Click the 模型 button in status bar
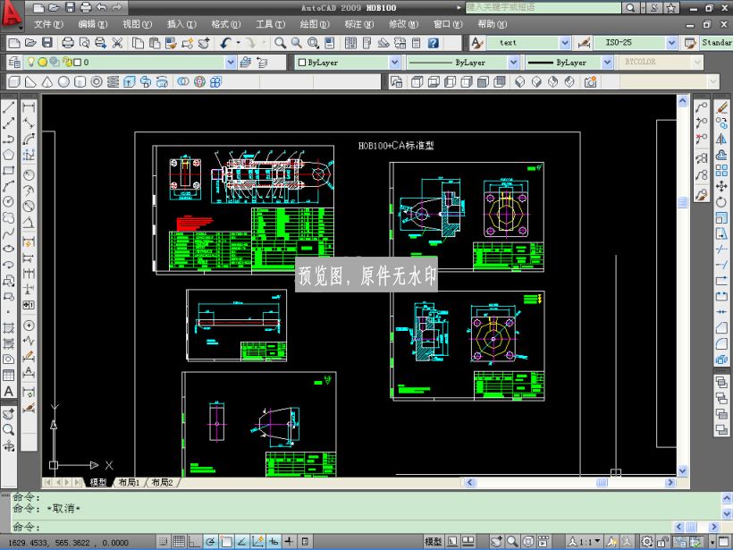 click(x=433, y=542)
